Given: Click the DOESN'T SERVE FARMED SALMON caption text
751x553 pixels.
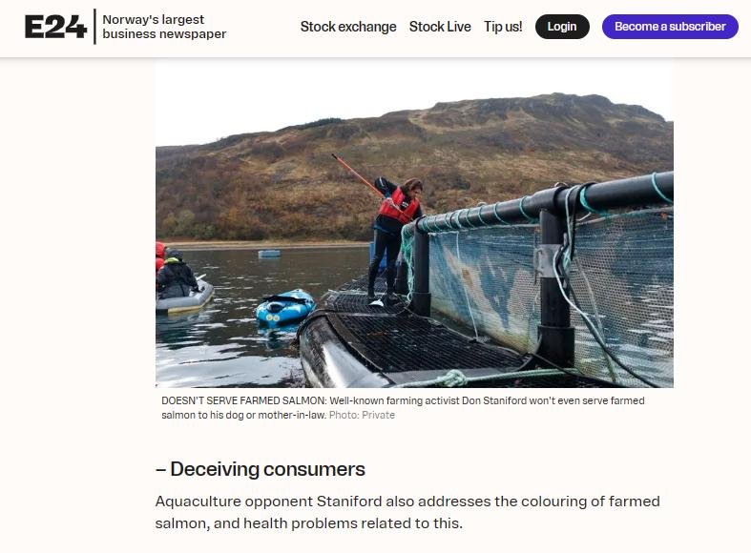Looking at the screenshot, I should 243,400.
